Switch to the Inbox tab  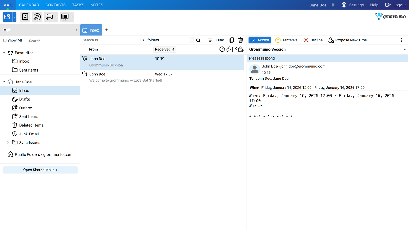(91, 30)
